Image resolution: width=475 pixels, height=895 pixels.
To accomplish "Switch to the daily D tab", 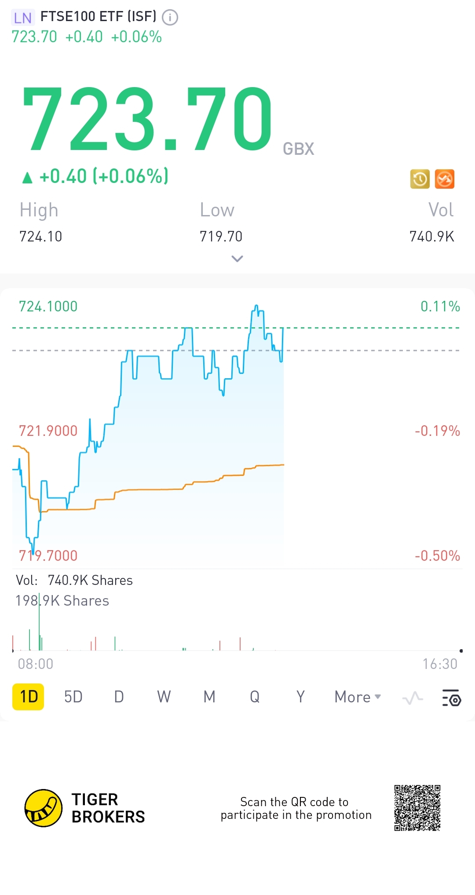I will [119, 697].
